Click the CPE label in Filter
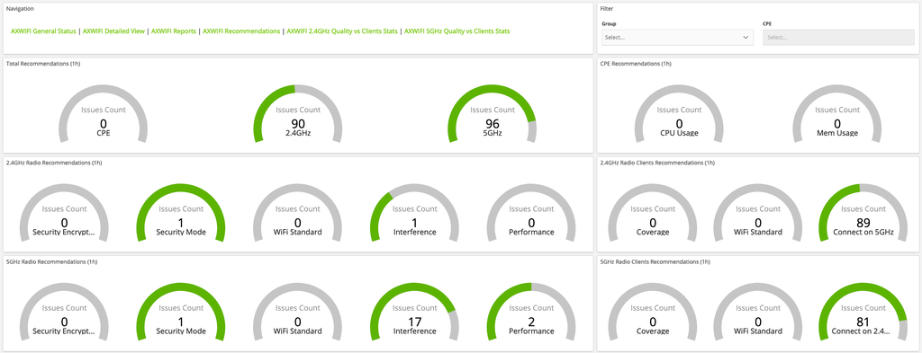The height and width of the screenshot is (353, 922). 767,24
